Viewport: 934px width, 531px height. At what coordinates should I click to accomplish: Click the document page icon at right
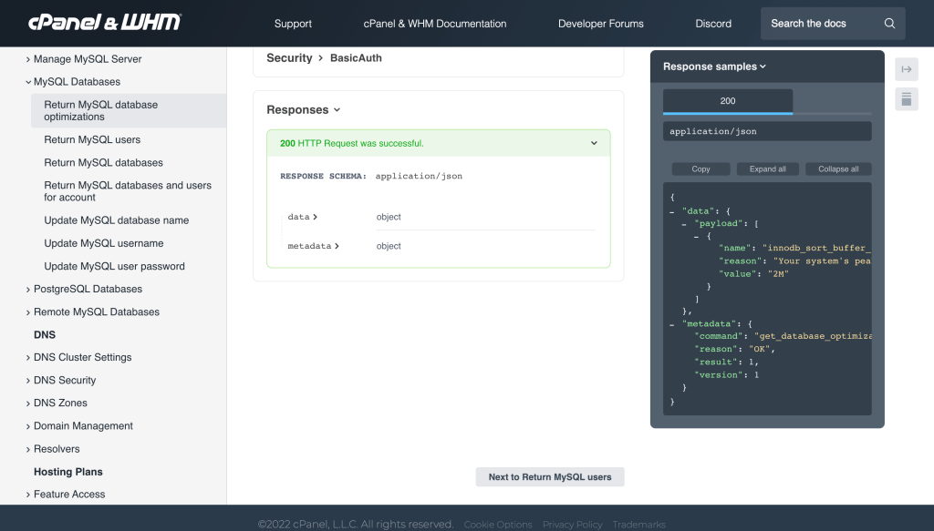click(x=907, y=99)
